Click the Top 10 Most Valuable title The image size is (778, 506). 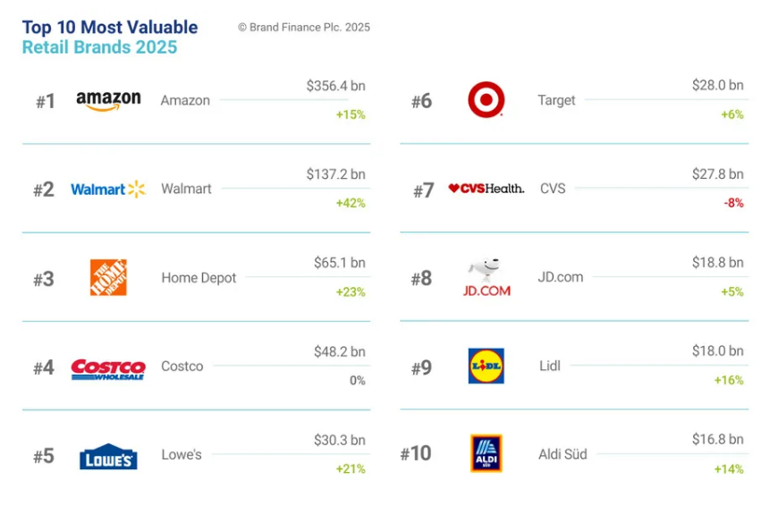tap(110, 28)
